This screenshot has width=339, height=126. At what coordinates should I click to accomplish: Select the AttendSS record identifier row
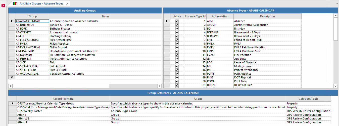pyautogui.click(x=64, y=118)
